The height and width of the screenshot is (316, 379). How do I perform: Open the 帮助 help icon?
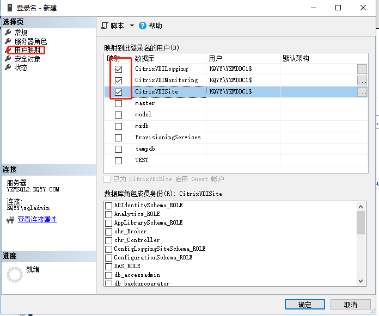(143, 26)
